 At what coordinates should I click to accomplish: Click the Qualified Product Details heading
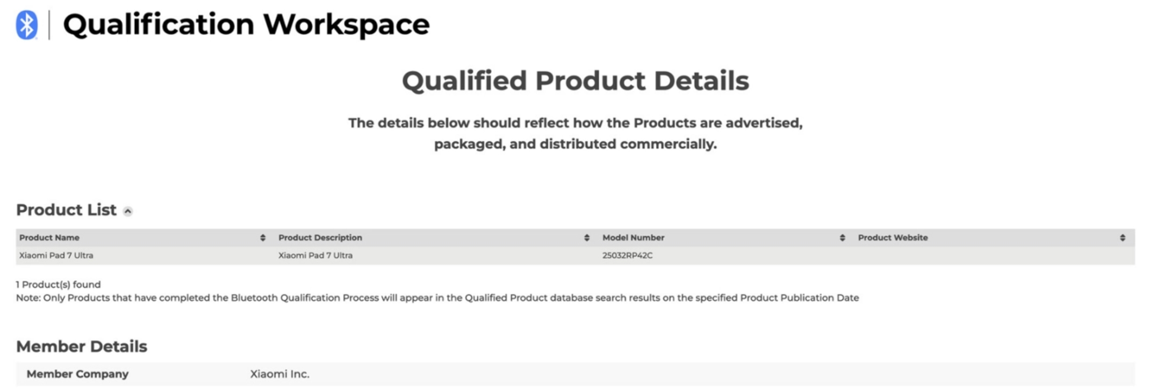[575, 81]
